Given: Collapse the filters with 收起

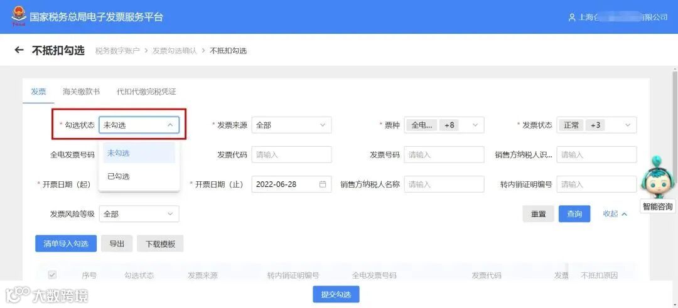Looking at the screenshot, I should click(x=615, y=214).
